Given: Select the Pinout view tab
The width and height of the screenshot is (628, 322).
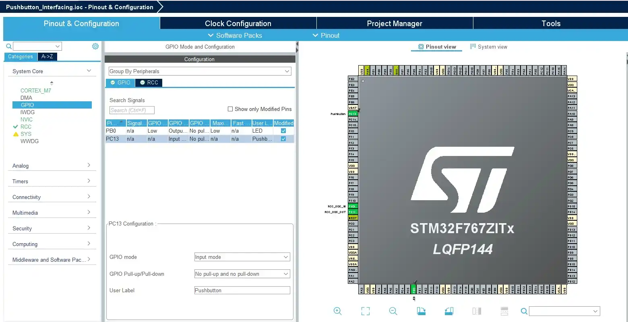Looking at the screenshot, I should (x=437, y=47).
